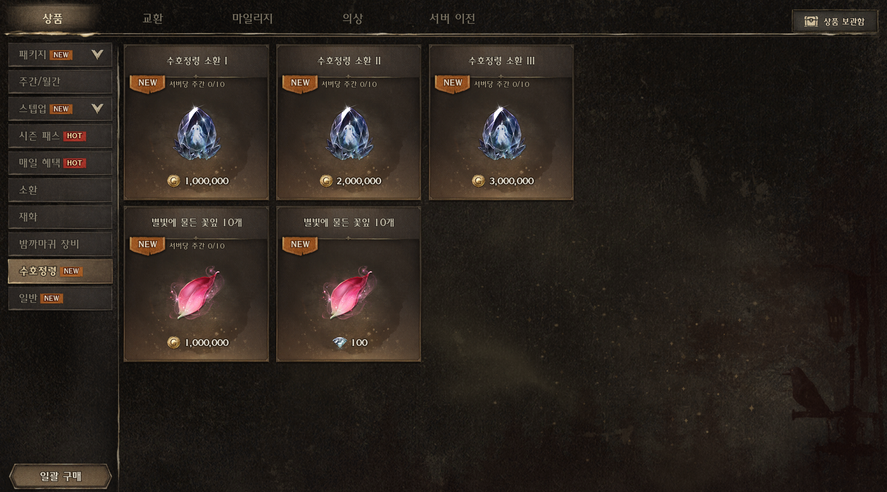This screenshot has height=492, width=887.
Task: Open the 서버 이전 tab
Action: click(x=452, y=18)
